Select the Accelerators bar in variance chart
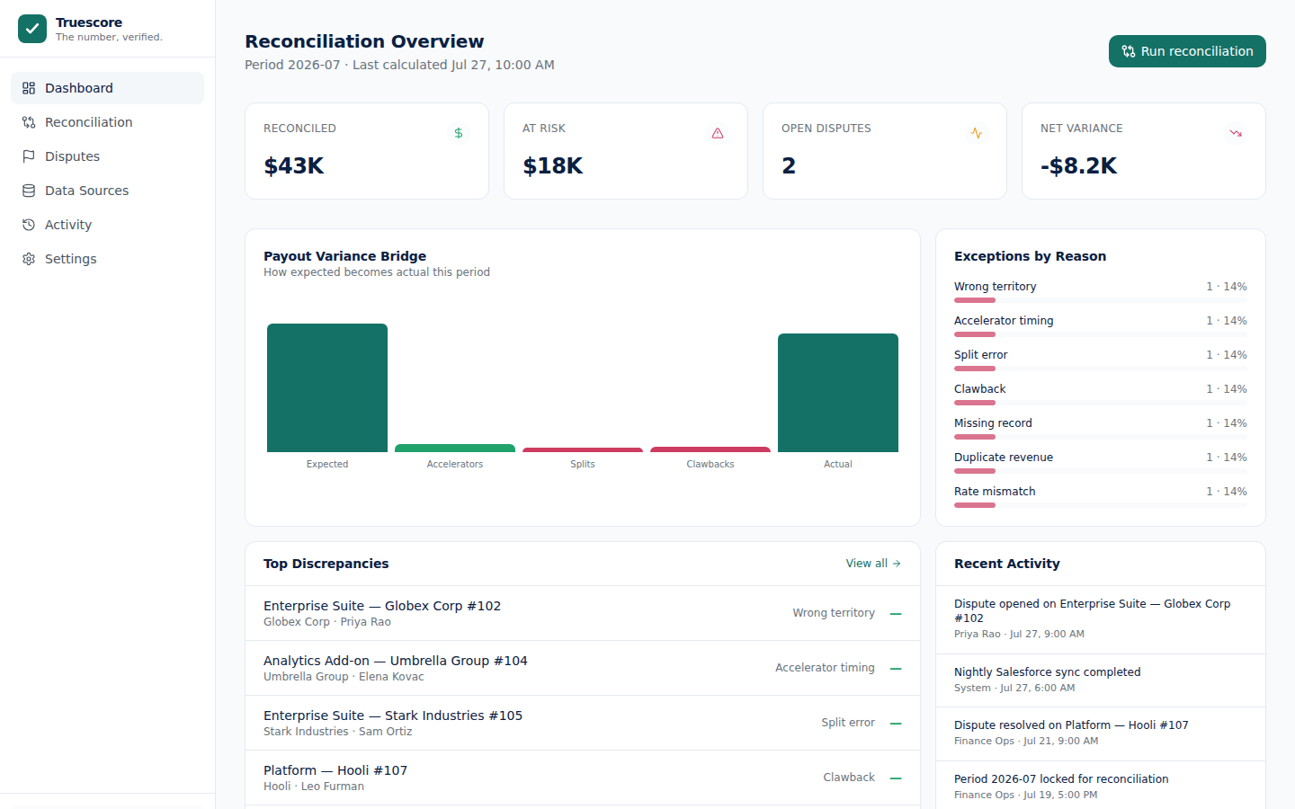 coord(455,448)
